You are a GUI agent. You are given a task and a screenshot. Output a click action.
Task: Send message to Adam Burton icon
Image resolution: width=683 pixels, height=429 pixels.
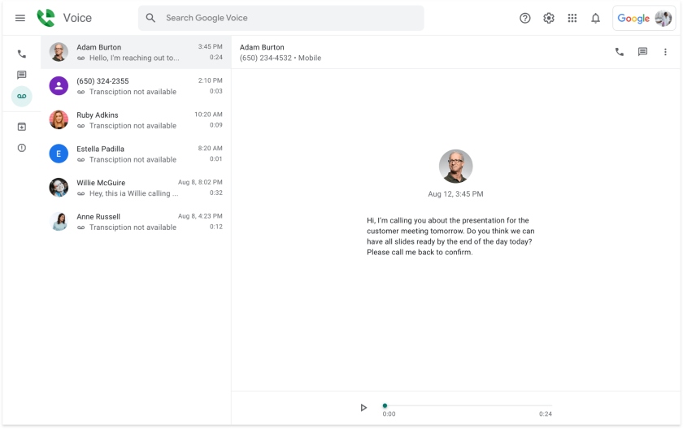pos(642,52)
